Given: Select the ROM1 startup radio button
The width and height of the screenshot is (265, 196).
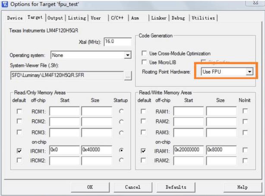Looking at the screenshot, I should pyautogui.click(x=121, y=112).
